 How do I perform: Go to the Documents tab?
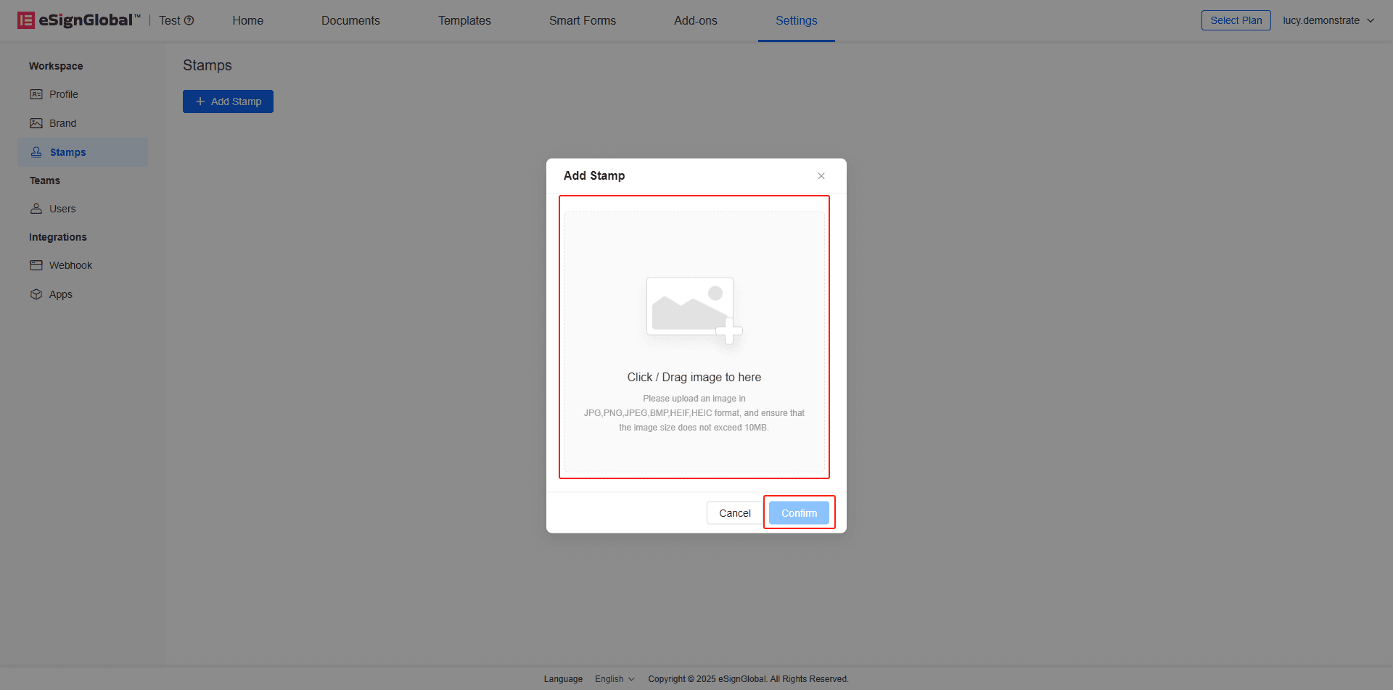350,20
